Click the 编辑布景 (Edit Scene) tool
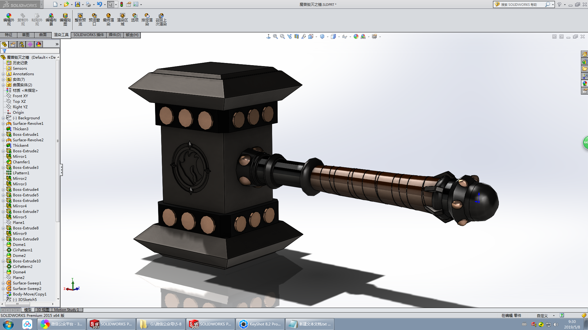This screenshot has height=330, width=588. pyautogui.click(x=51, y=19)
